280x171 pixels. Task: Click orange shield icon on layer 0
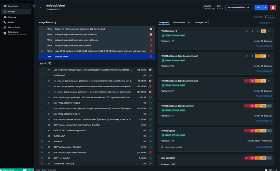click(150, 70)
